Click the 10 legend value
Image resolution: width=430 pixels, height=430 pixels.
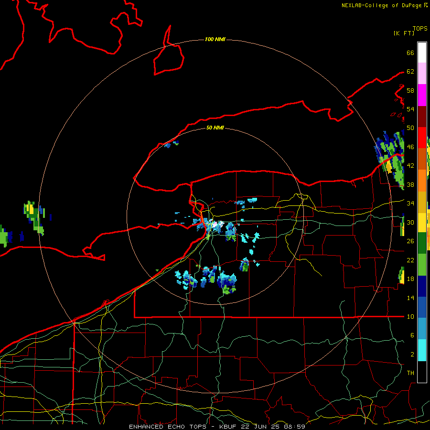pos(410,316)
